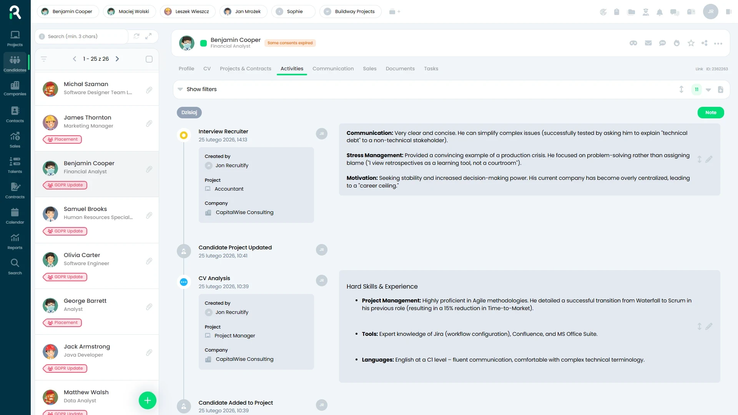Image resolution: width=738 pixels, height=415 pixels.
Task: Click the green Note button
Action: point(710,112)
